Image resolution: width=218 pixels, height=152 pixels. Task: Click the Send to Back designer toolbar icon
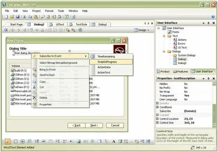pyautogui.click(x=73, y=30)
